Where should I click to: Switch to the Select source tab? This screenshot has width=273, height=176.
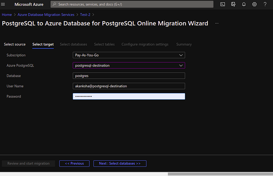[x=15, y=44]
